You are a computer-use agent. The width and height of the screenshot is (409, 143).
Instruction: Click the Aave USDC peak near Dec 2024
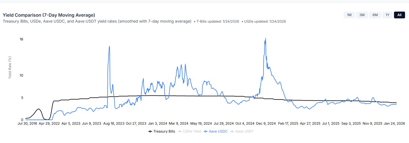click(x=265, y=38)
